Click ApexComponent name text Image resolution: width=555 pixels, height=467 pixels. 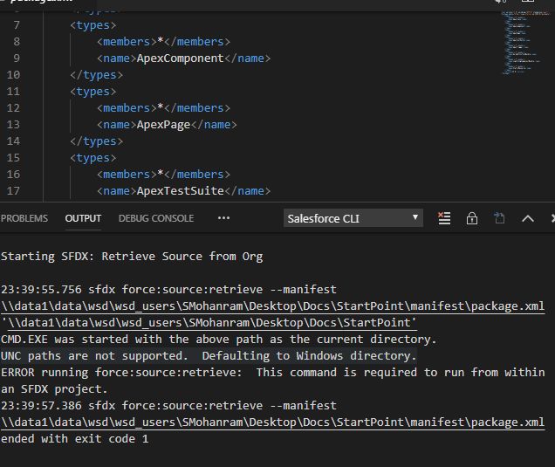(180, 58)
